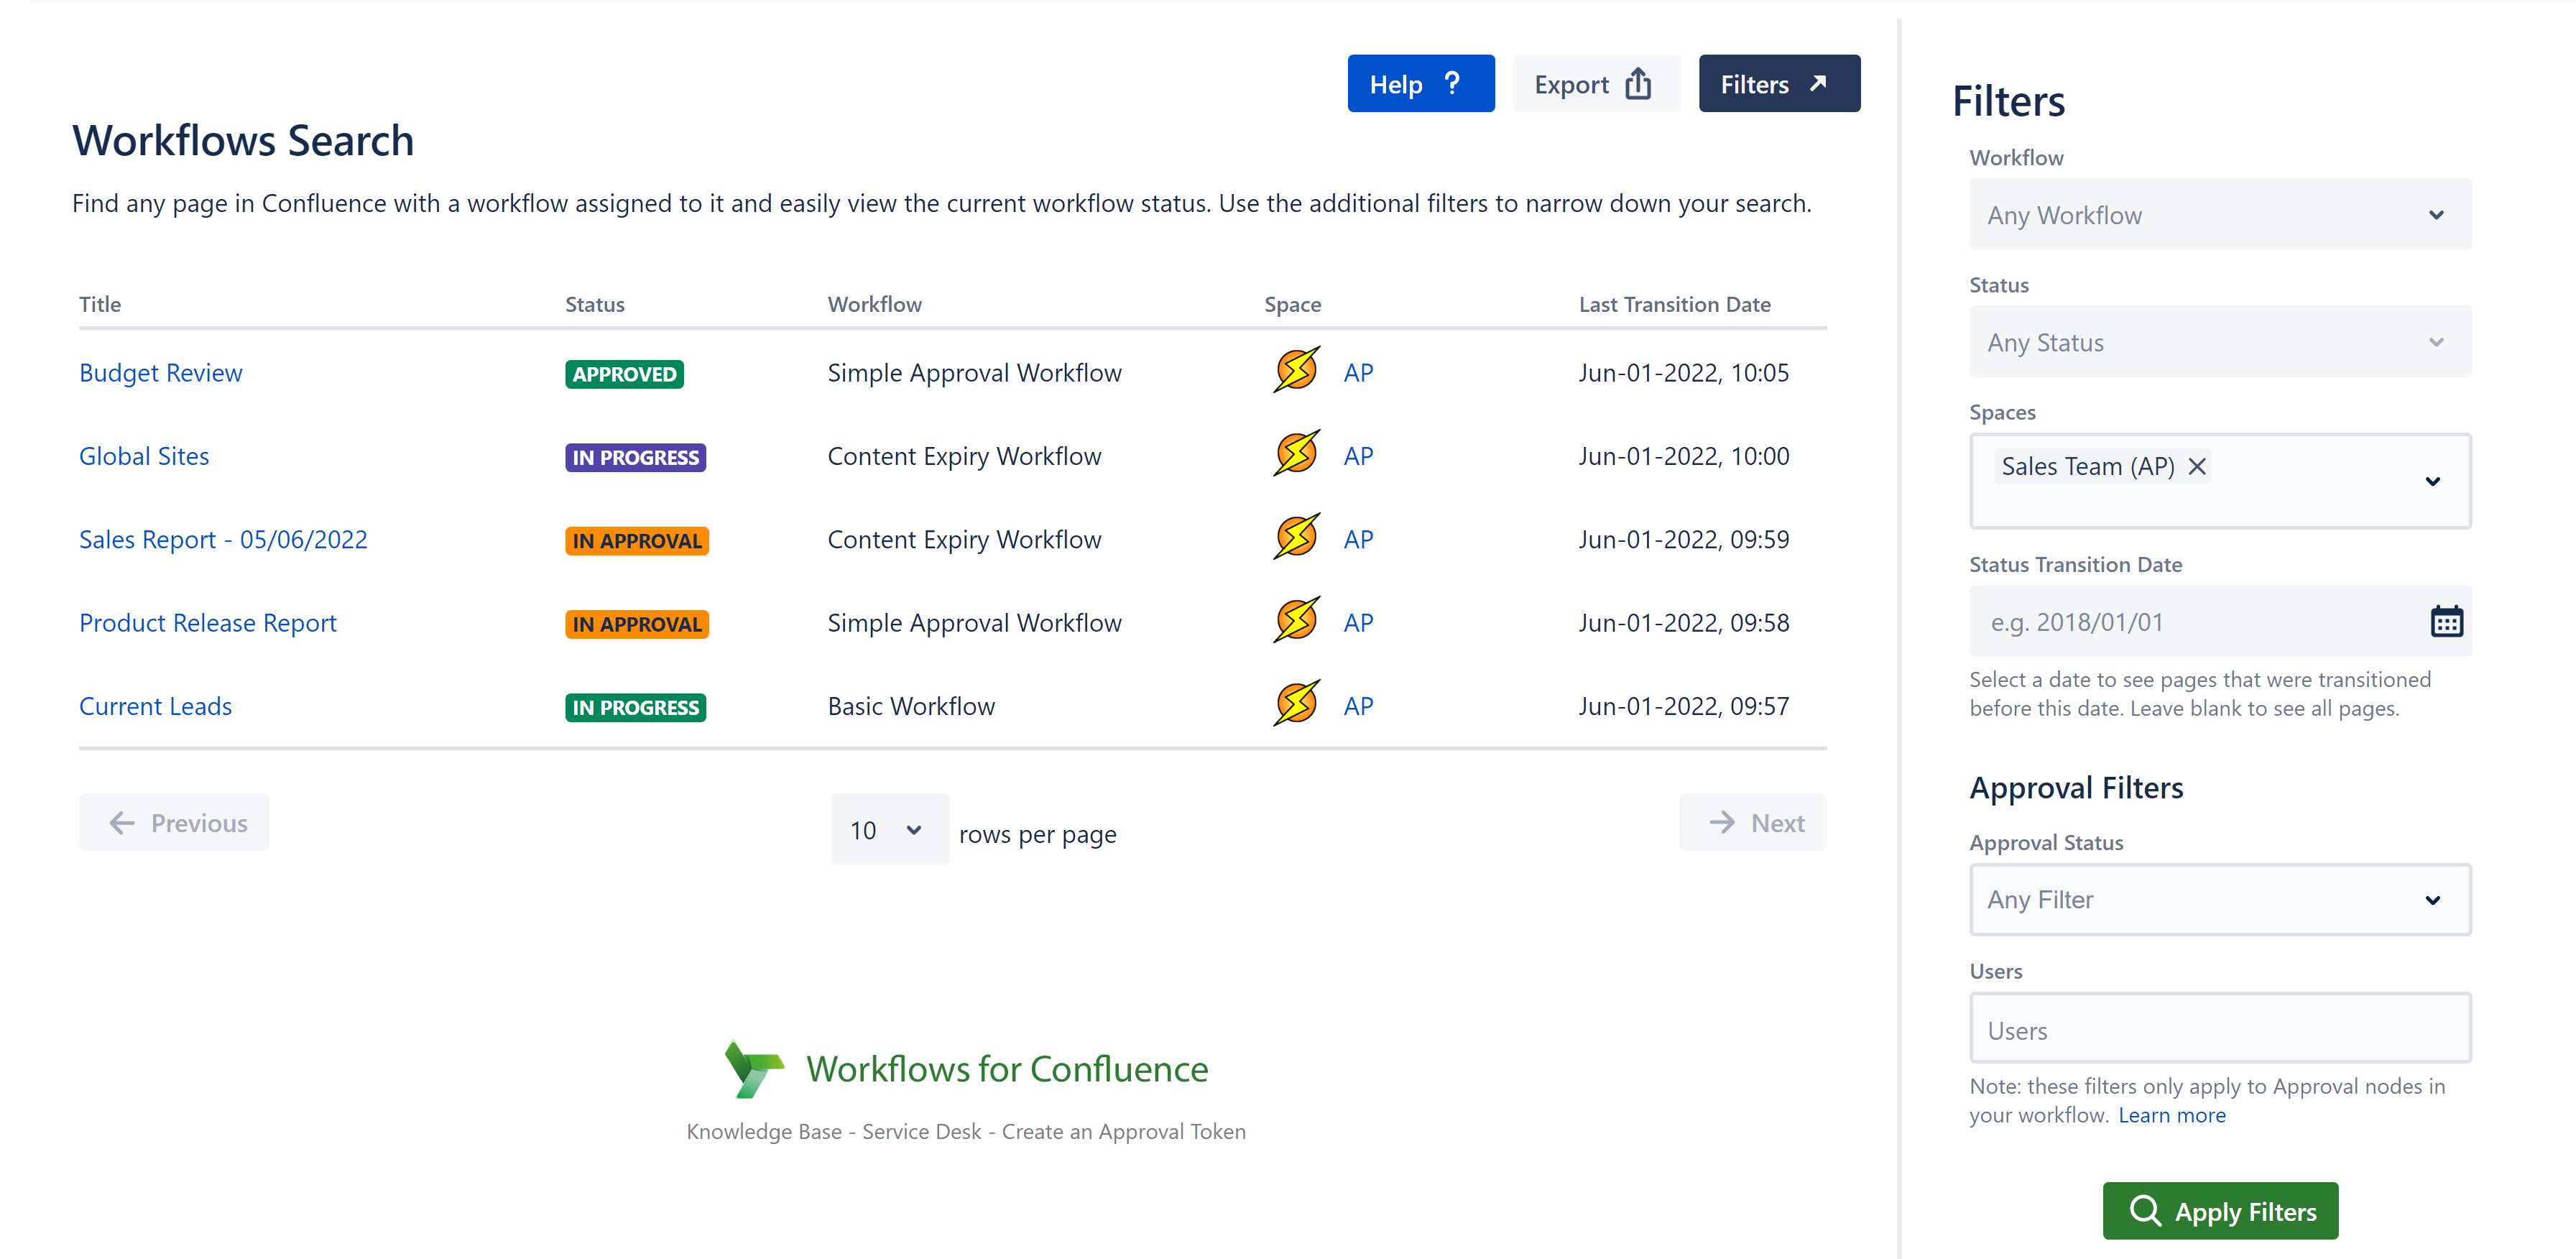Viewport: 2576px width, 1259px height.
Task: Open the Product Release Report link
Action: (x=207, y=623)
